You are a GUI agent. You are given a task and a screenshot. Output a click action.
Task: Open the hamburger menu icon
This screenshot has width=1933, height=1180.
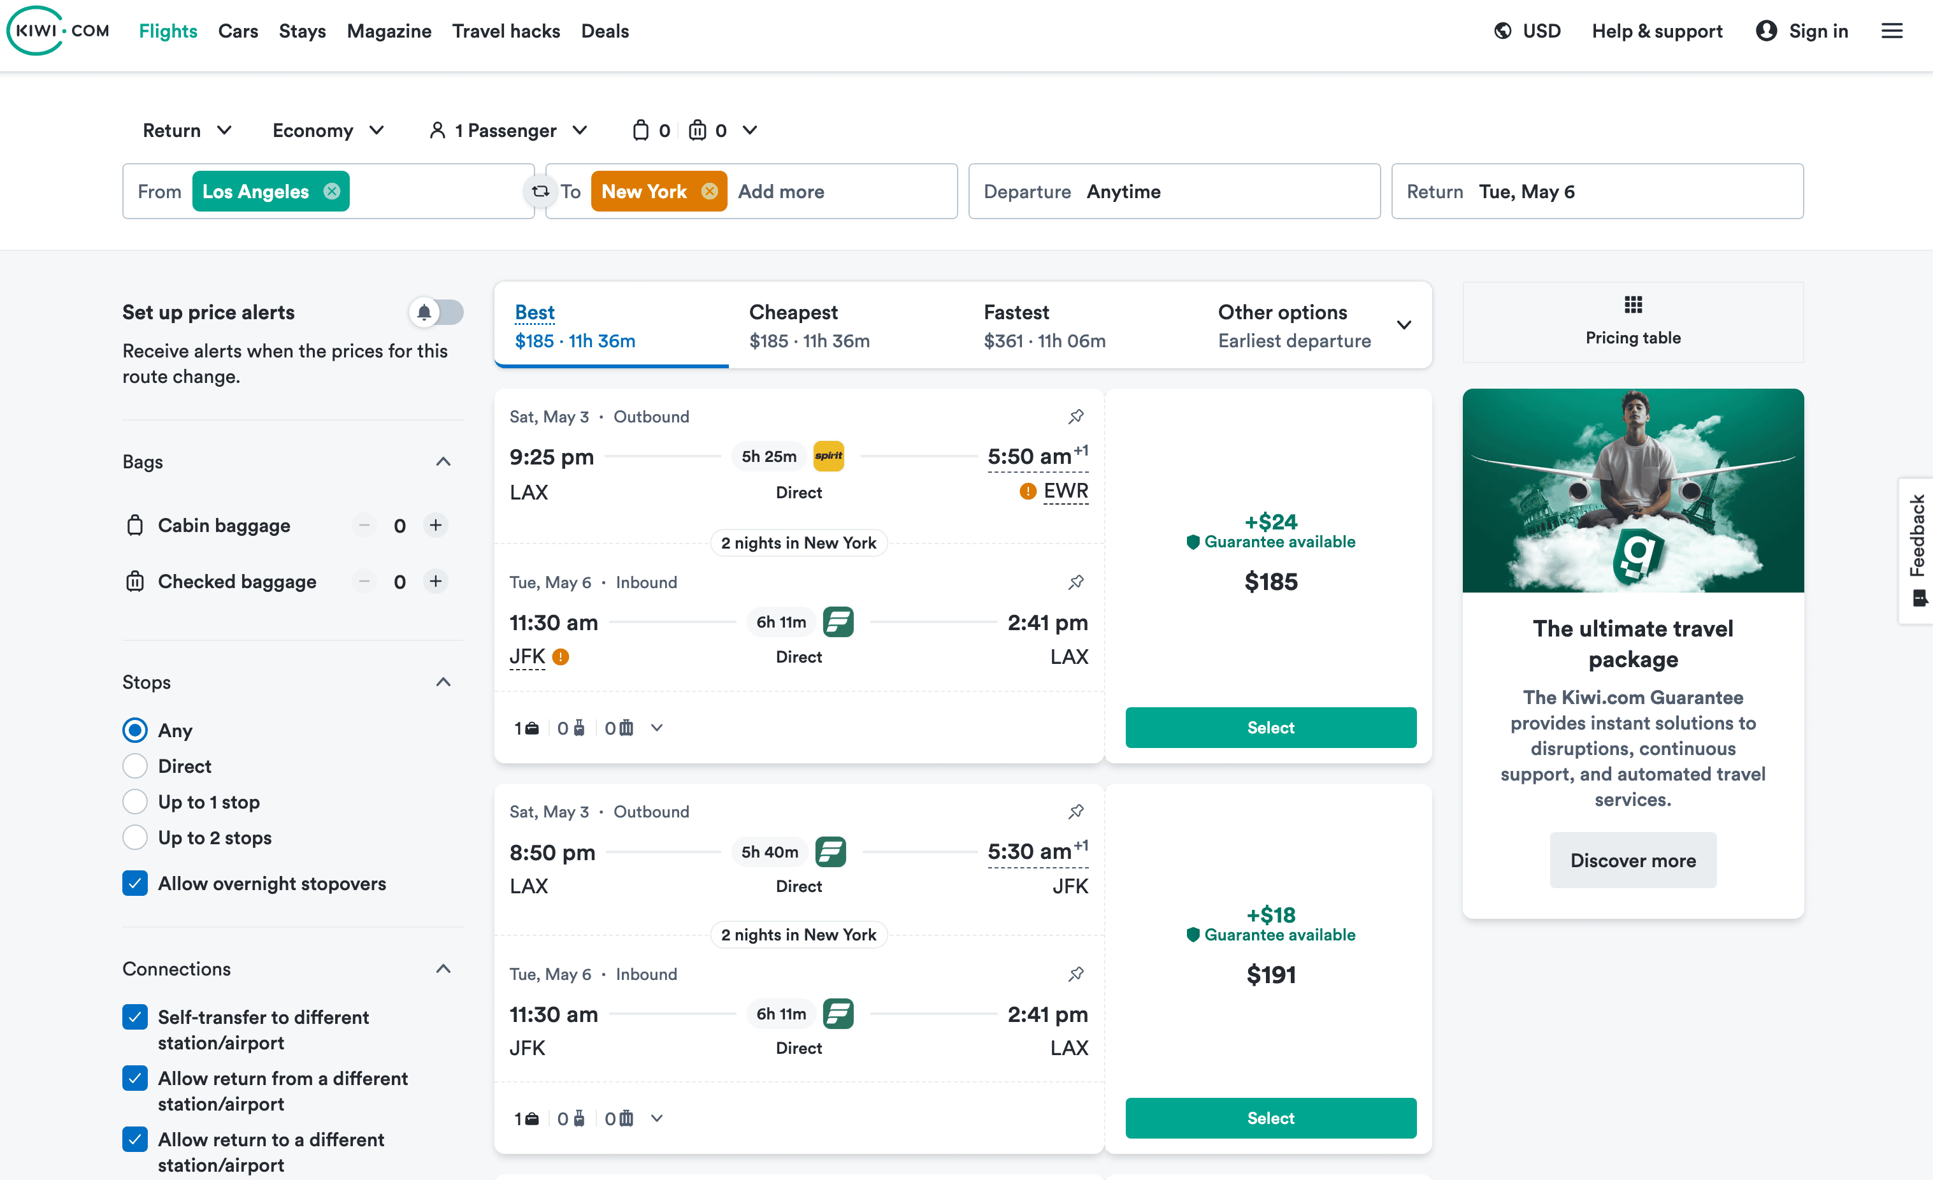pos(1892,31)
